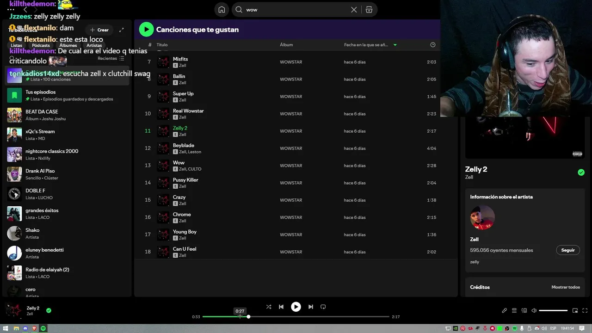Adjust the Spotify volume slider
The height and width of the screenshot is (333, 592).
pos(553,311)
